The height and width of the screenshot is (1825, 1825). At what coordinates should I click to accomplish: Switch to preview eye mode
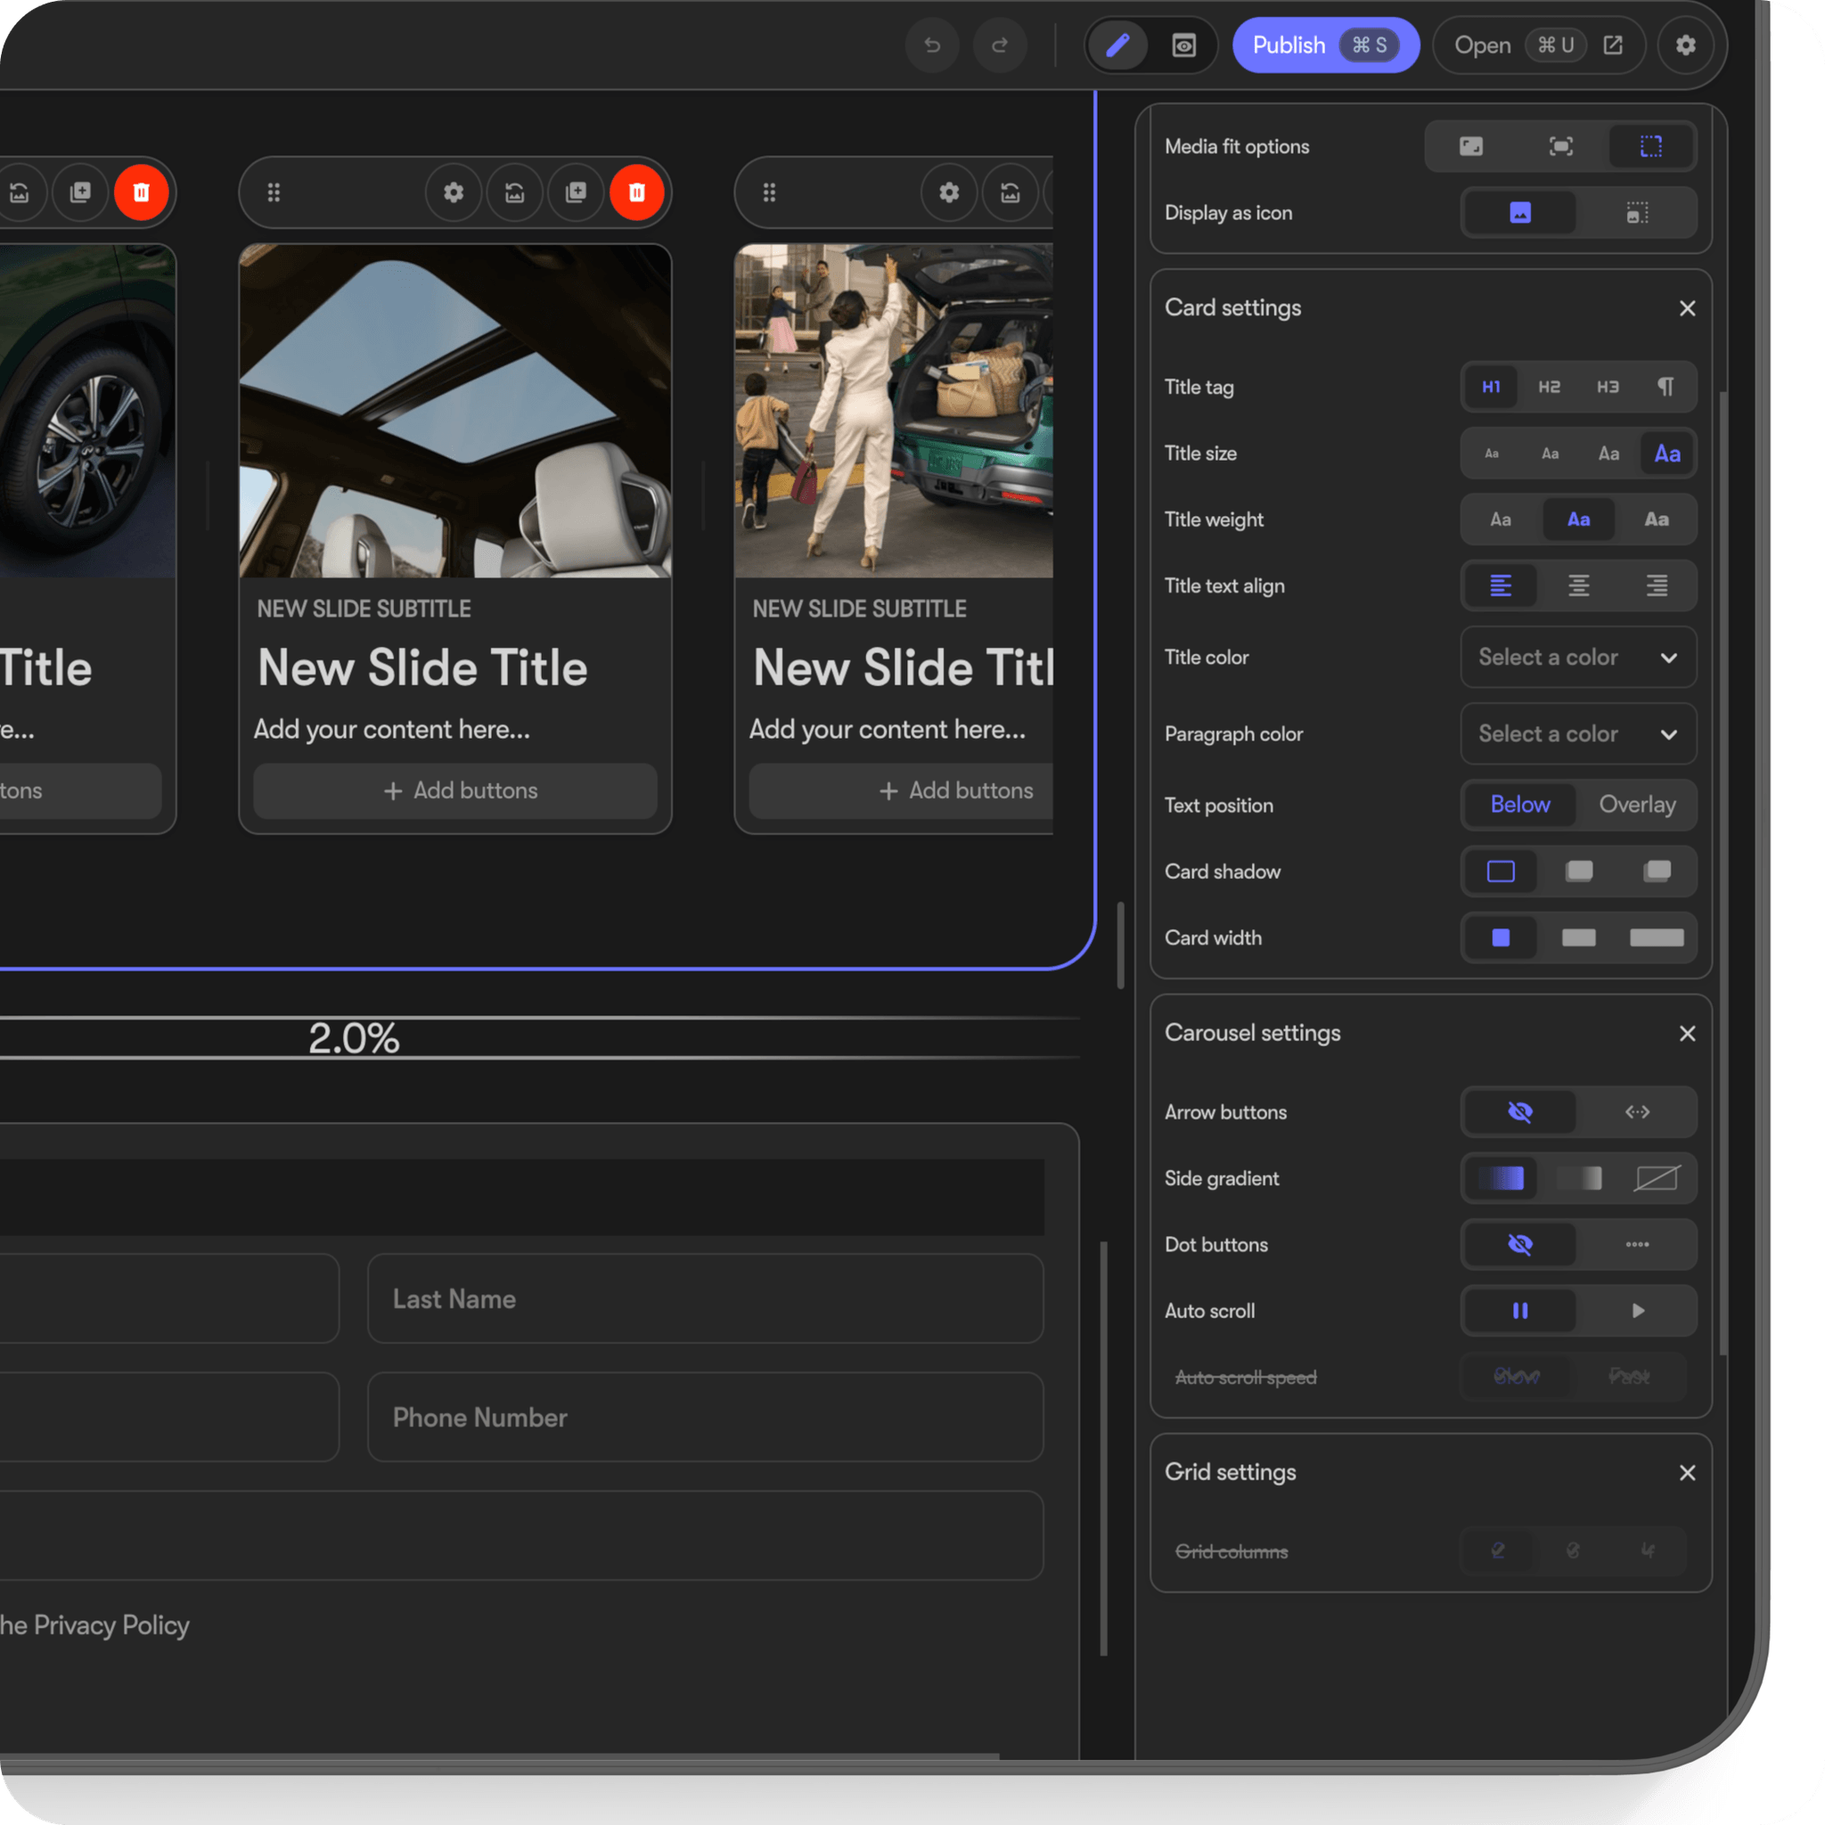1183,45
